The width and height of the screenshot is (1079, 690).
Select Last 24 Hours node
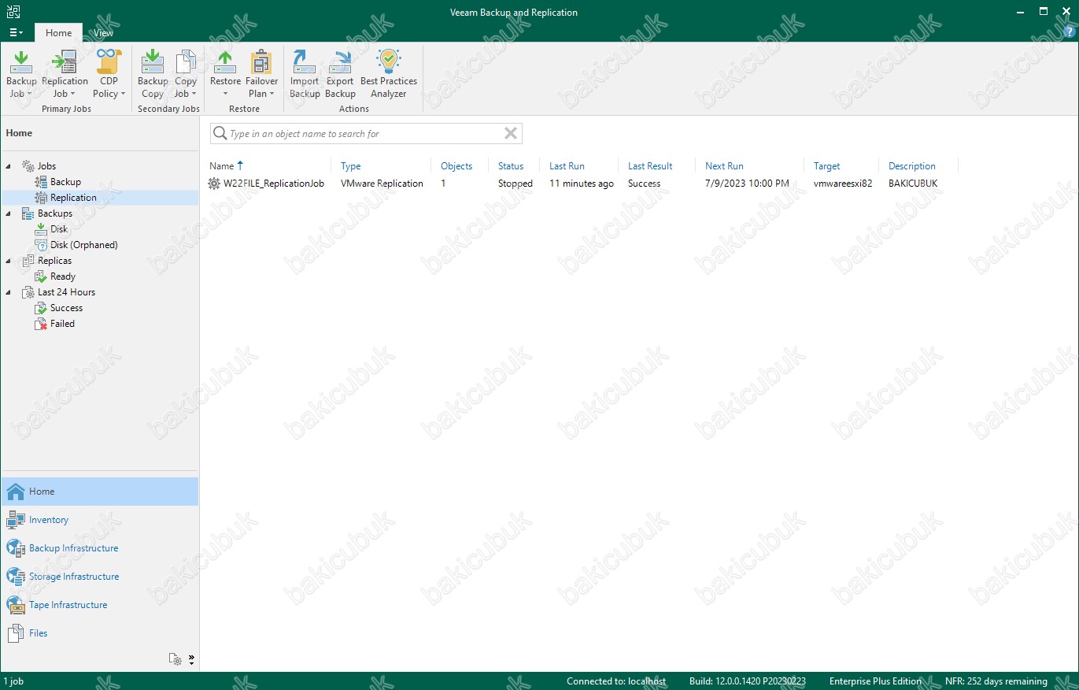pos(66,292)
